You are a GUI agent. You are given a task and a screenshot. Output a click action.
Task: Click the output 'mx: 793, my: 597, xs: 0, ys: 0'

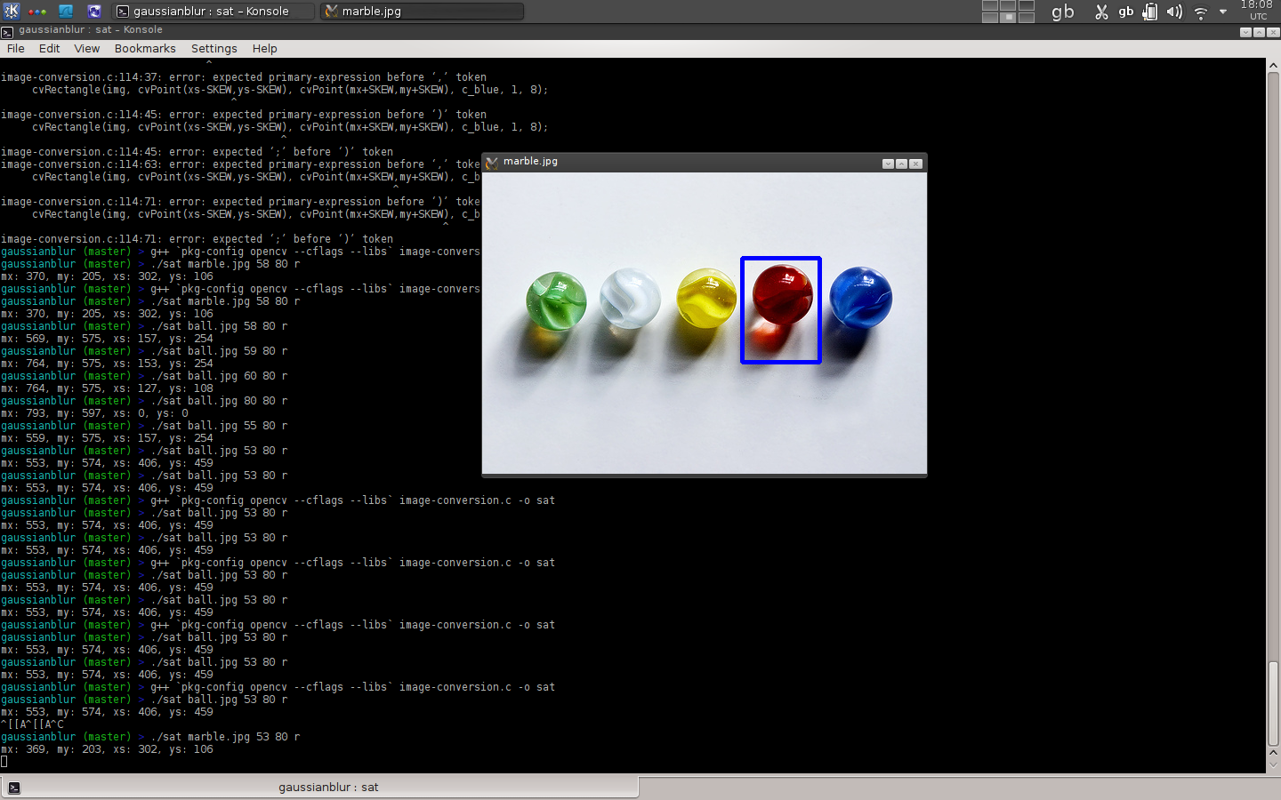94,413
